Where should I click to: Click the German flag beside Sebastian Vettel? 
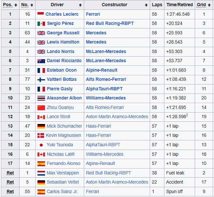(41, 182)
